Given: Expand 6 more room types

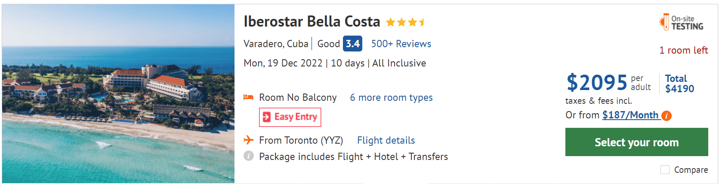Looking at the screenshot, I should (391, 98).
